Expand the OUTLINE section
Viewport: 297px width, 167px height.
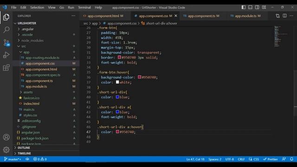coord(46,148)
